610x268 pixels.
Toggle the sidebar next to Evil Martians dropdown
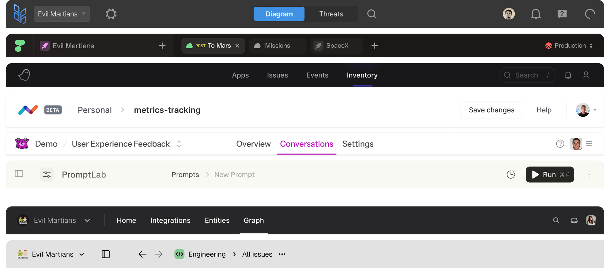[105, 254]
